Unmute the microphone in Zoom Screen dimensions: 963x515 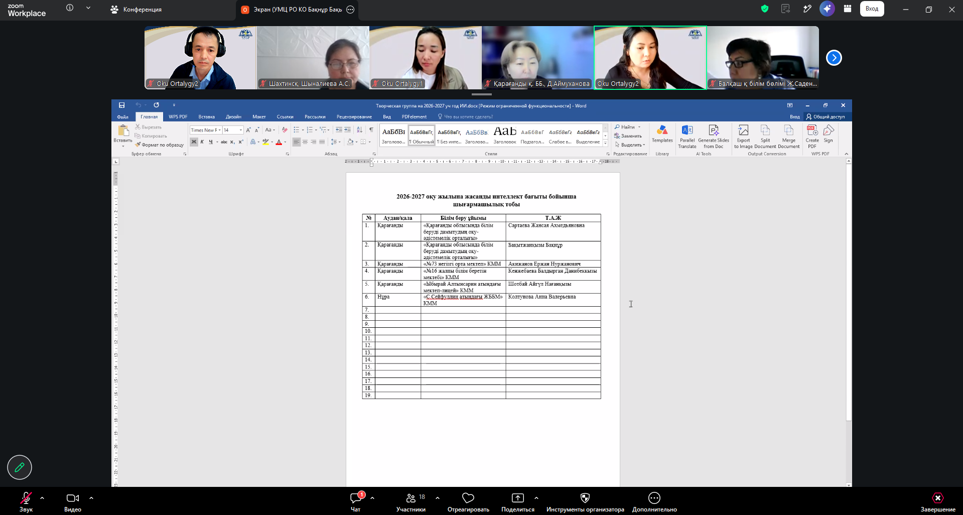pos(26,498)
